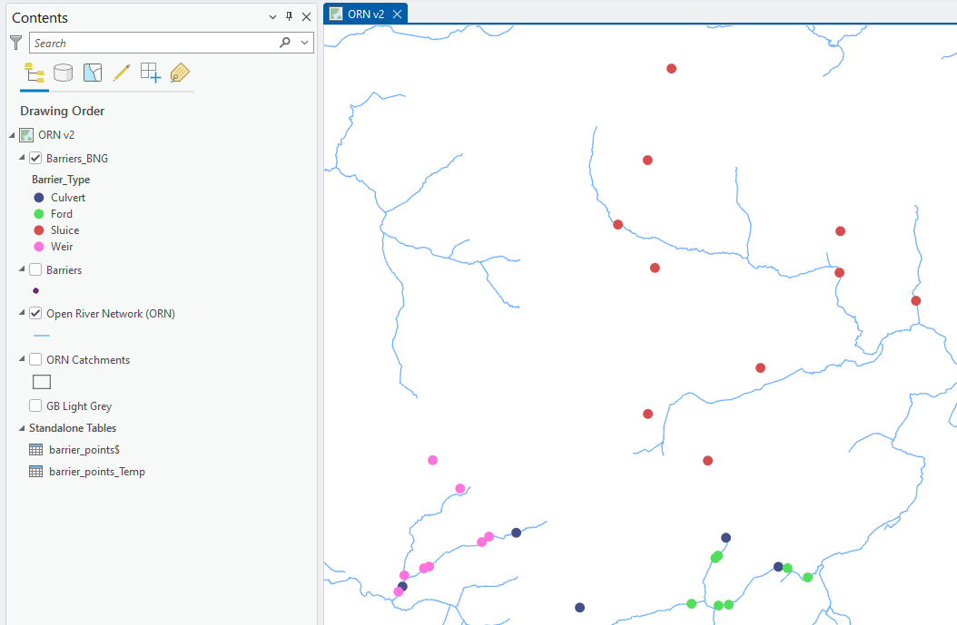957x625 pixels.
Task: Switch to List By Labeling tag icon
Action: click(179, 73)
